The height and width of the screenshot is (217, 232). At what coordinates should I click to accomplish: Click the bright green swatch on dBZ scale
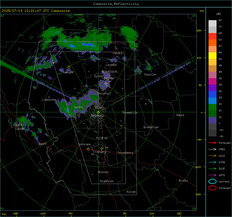(x=212, y=107)
